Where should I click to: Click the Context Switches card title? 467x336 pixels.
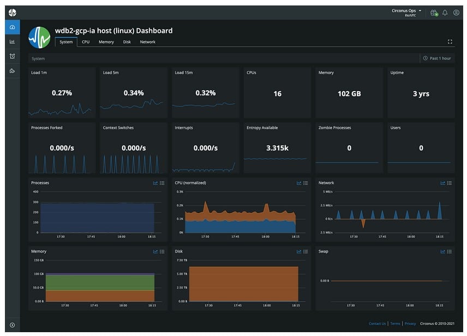click(118, 128)
